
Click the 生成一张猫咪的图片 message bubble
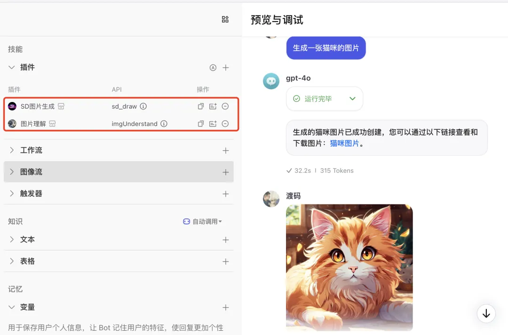tap(326, 47)
